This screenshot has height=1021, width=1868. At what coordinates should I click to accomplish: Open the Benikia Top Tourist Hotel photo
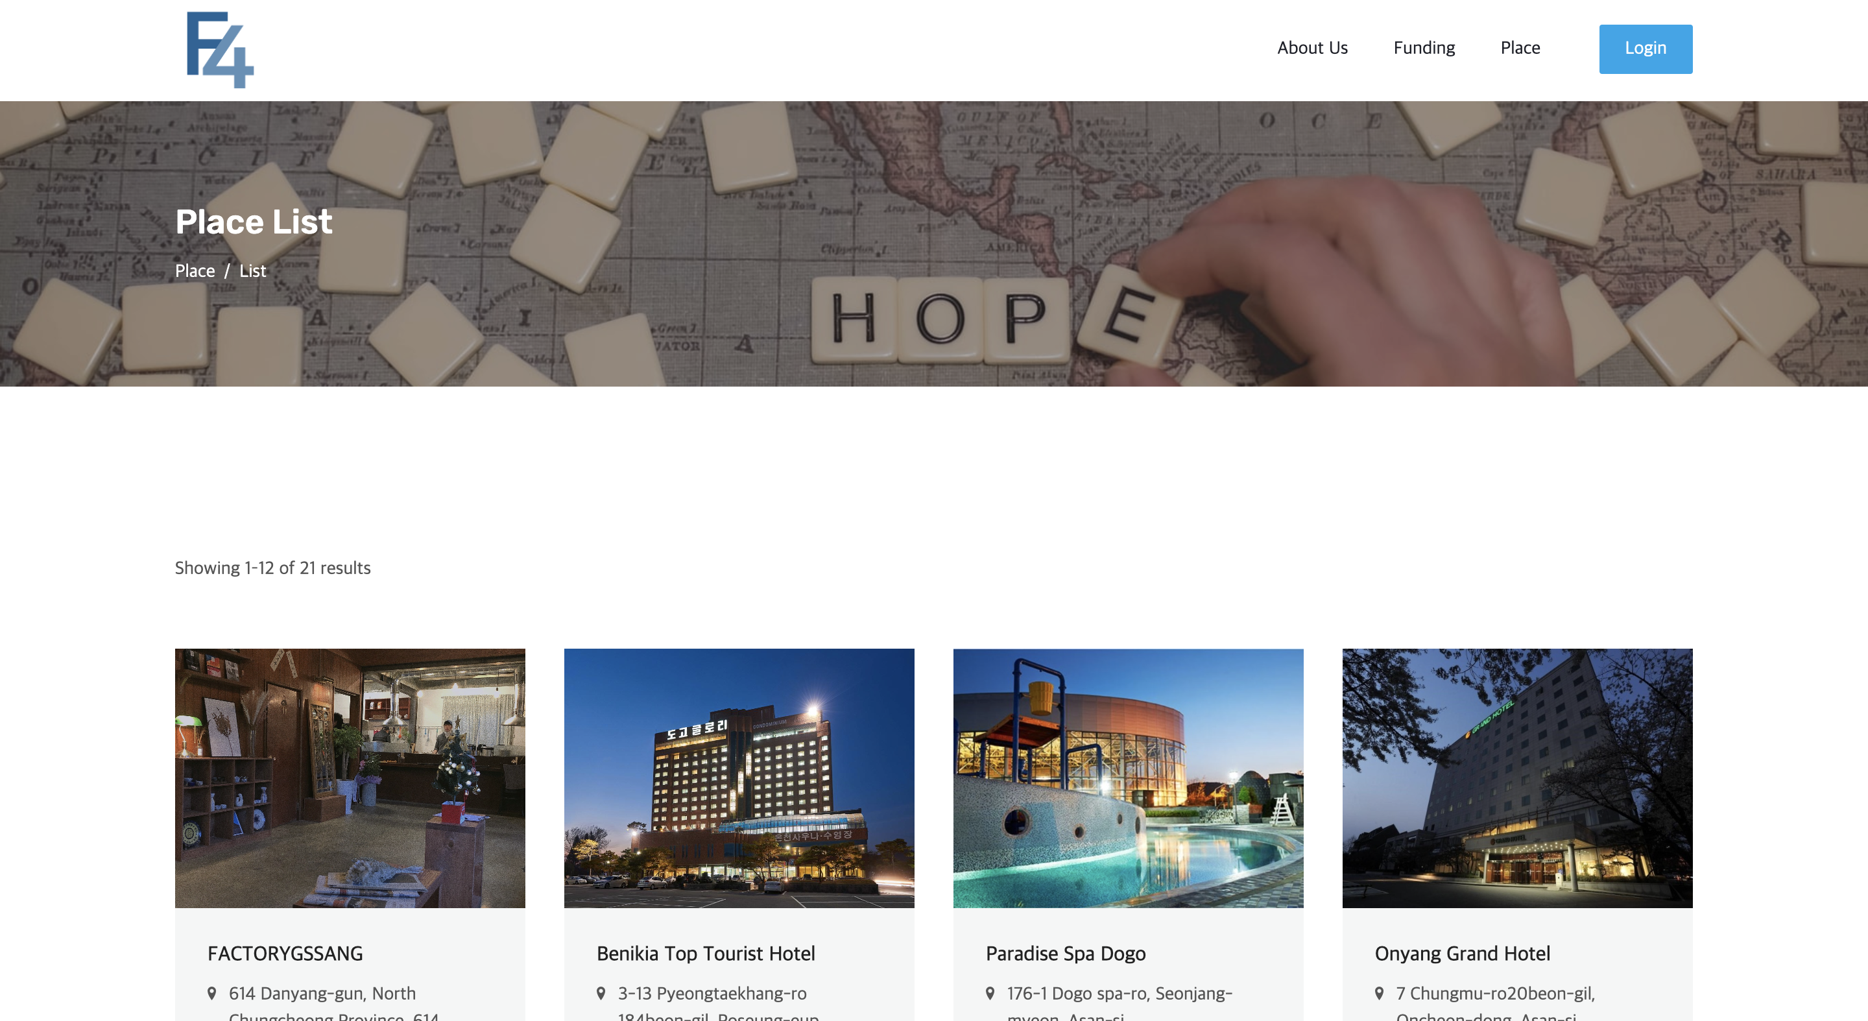coord(739,777)
